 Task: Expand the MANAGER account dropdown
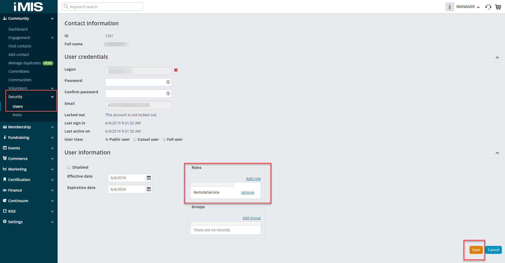(x=479, y=7)
